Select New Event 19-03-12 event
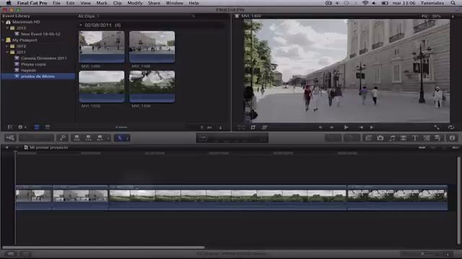462x259 pixels. 40,34
